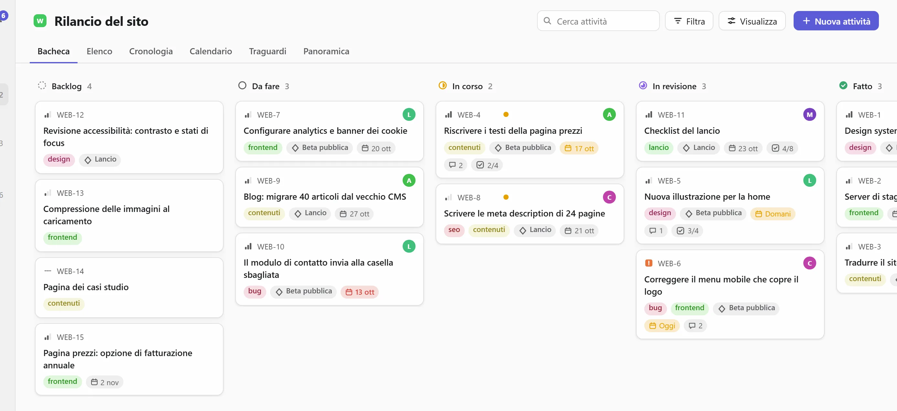
Task: Click the Nuova attività button
Action: click(836, 21)
